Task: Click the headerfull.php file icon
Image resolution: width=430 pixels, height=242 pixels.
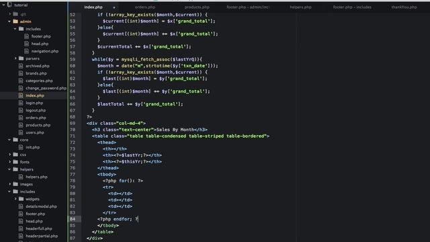Action: click(x=21, y=229)
